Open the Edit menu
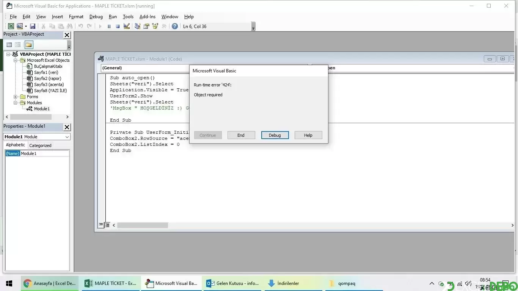 point(27,17)
